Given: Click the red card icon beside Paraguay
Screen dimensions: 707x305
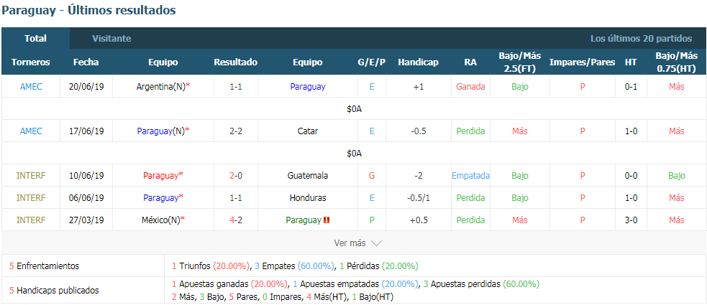Looking at the screenshot, I should [x=327, y=220].
